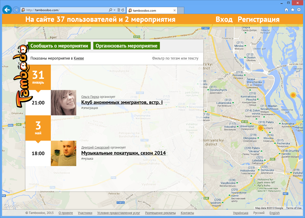The width and height of the screenshot is (305, 218).
Task: Open the Участники footer link
Action: 85,213
